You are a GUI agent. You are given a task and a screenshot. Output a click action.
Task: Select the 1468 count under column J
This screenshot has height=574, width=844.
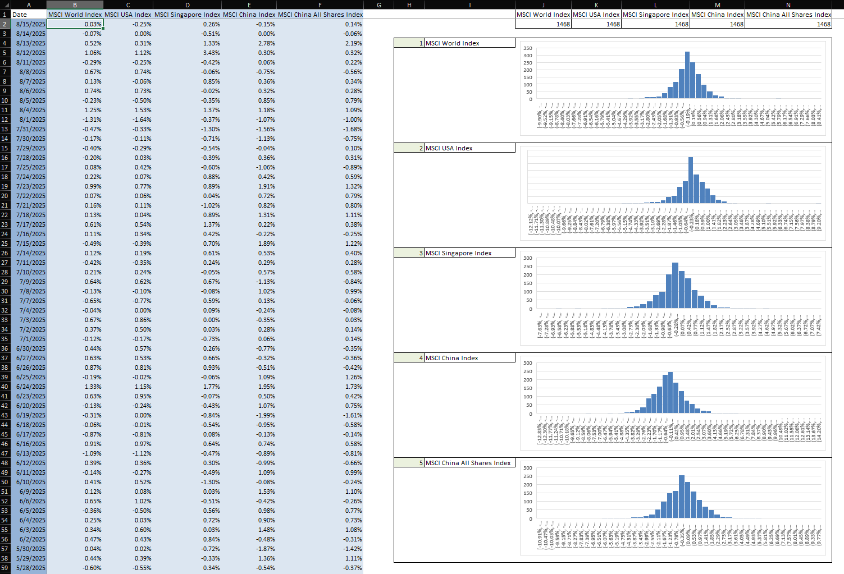coord(543,24)
